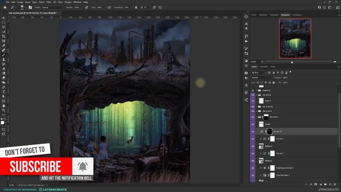Select the Horizontal Type tool

pos(4,92)
